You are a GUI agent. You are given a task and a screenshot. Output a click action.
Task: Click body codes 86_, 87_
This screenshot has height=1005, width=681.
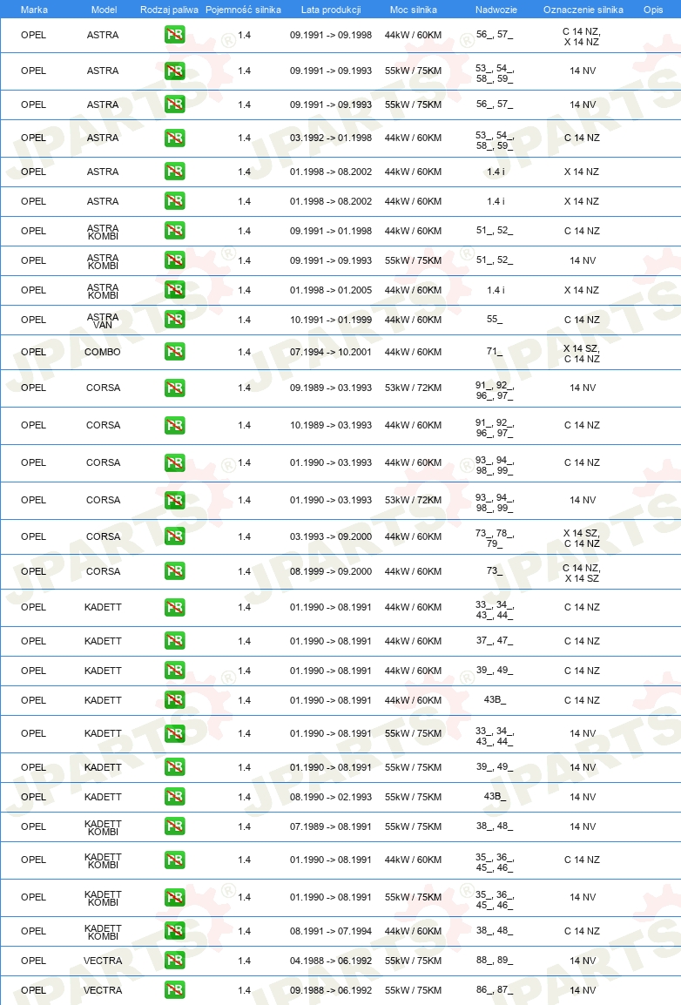(x=495, y=989)
